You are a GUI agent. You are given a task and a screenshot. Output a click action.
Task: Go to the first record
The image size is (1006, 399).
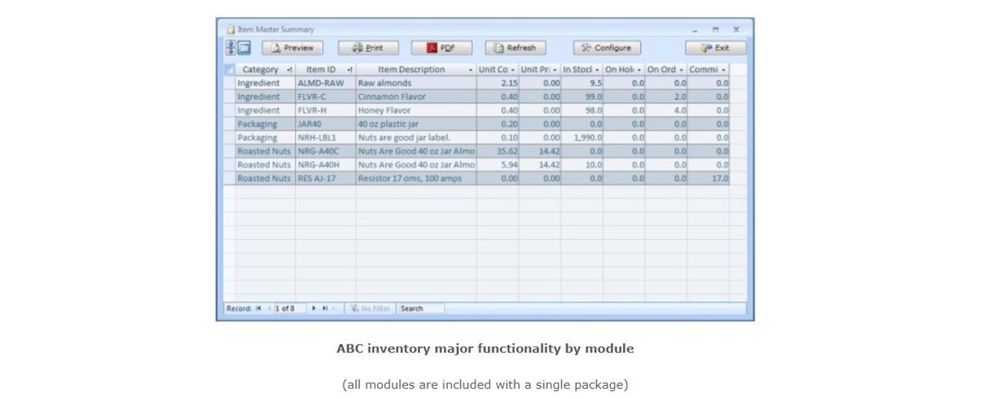point(258,308)
